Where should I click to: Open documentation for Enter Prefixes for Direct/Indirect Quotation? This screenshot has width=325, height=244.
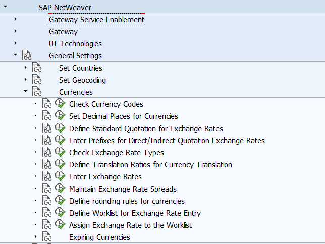tap(47, 140)
